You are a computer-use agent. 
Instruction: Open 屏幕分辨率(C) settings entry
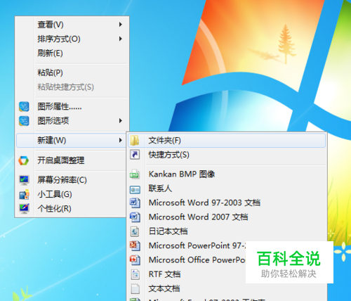[72, 180]
